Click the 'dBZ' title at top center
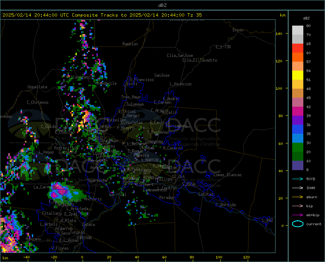325x262 pixels. click(x=162, y=5)
